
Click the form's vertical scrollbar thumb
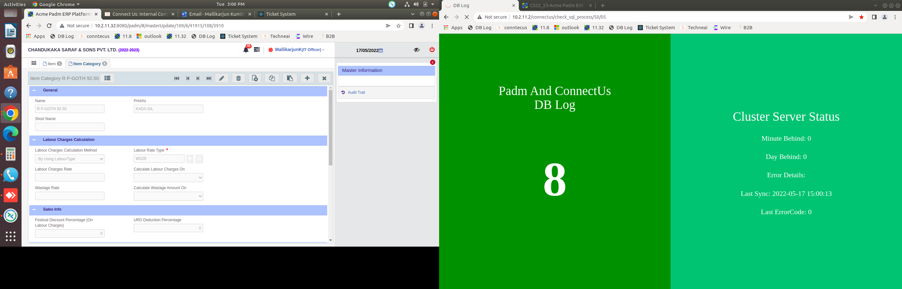(330, 128)
